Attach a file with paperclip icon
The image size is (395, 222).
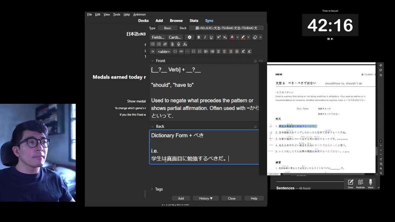(172, 44)
